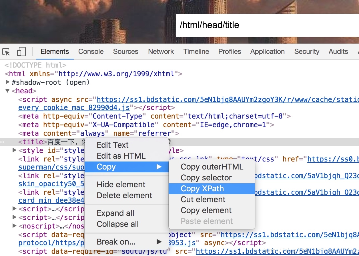Open the Profiles tab
This screenshot has height=256, width=359.
[230, 52]
